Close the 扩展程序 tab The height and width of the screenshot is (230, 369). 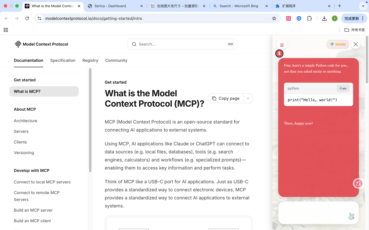click(x=329, y=6)
